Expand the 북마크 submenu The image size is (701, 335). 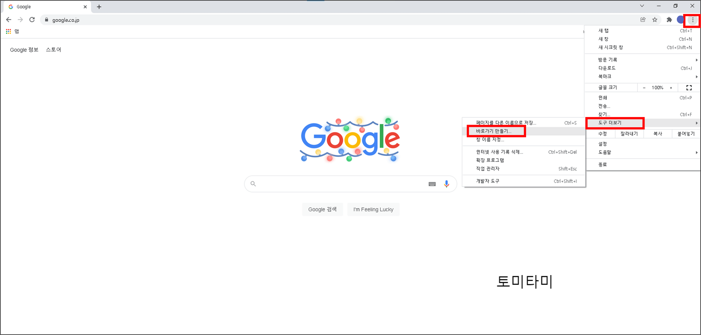tap(643, 76)
